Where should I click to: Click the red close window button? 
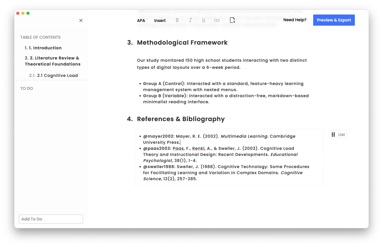[x=18, y=13]
